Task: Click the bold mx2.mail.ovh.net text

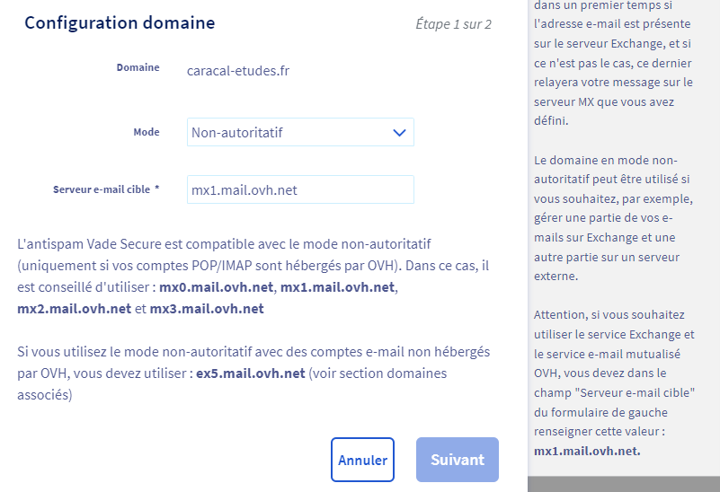Action: [x=74, y=308]
